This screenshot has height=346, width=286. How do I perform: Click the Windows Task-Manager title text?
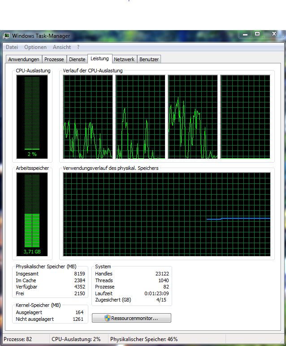(x=41, y=36)
